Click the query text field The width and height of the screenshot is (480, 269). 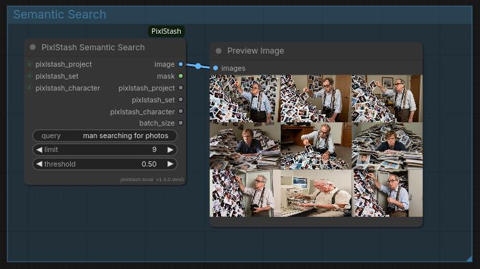(105, 135)
